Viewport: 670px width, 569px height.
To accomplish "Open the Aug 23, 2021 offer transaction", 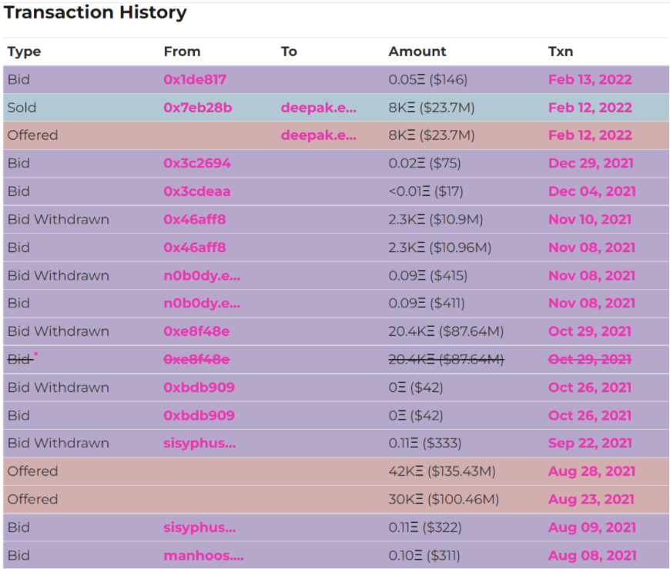I will 591,499.
